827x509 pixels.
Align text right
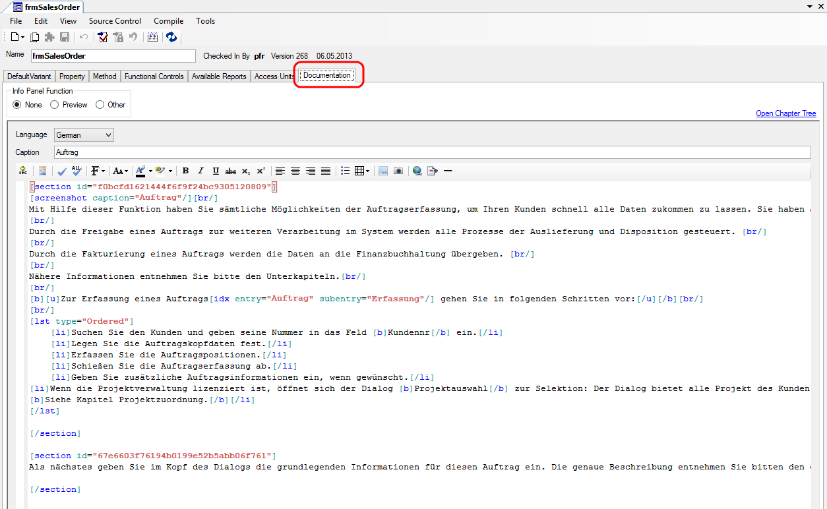click(x=311, y=171)
